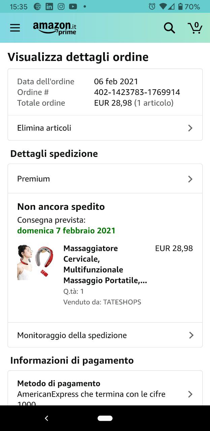Tap the battery status icon

180,6
